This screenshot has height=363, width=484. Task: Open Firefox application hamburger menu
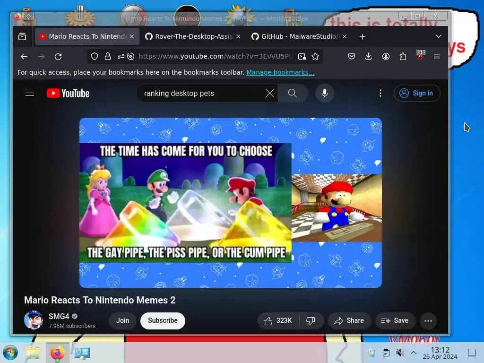point(437,56)
